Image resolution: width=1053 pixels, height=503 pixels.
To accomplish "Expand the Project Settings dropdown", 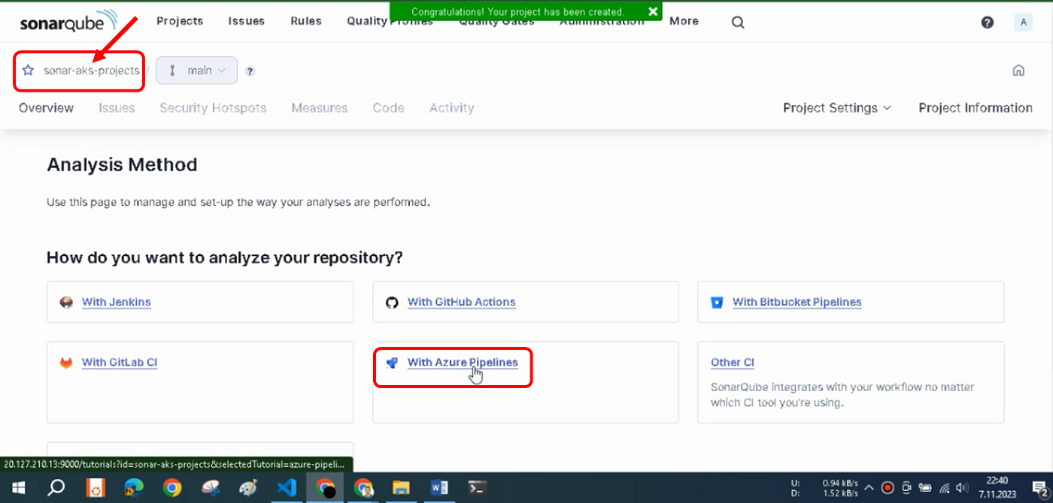I will (x=837, y=108).
